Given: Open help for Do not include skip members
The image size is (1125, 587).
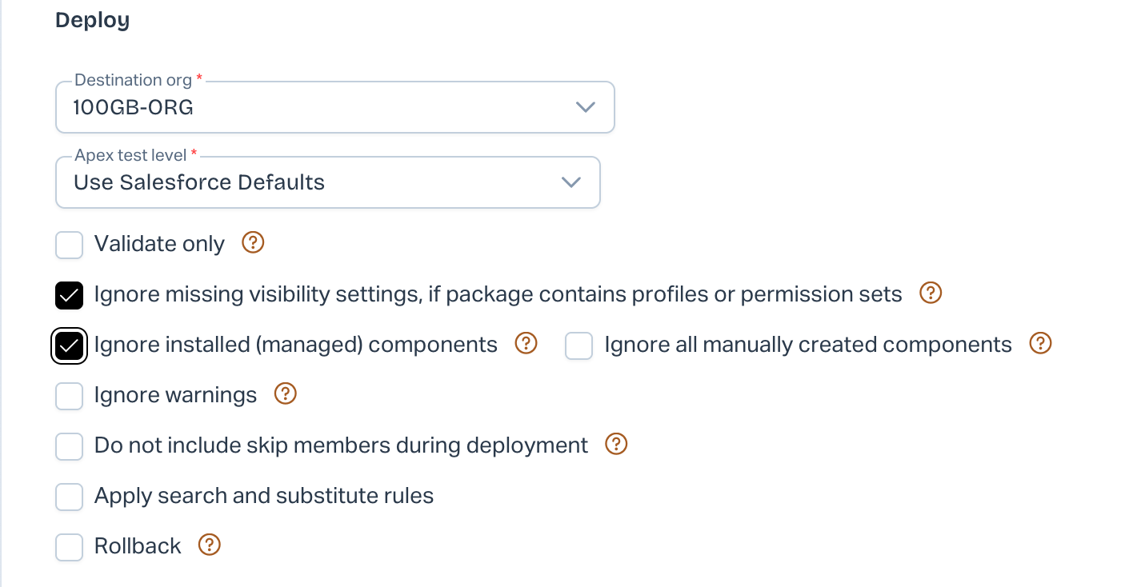Looking at the screenshot, I should click(x=616, y=444).
